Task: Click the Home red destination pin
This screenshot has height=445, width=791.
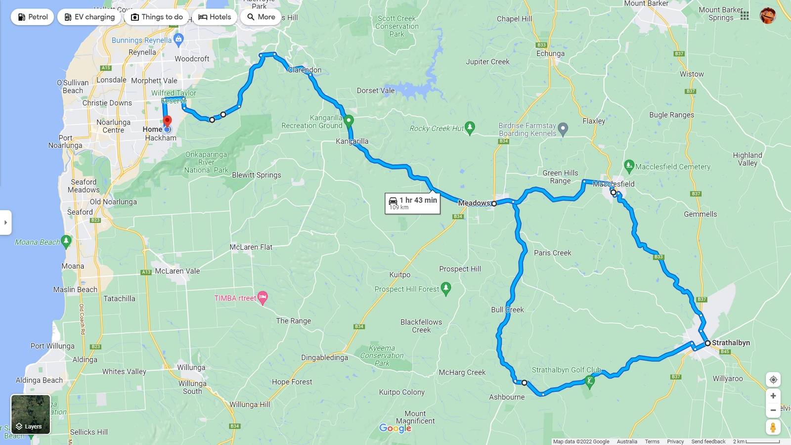Action: click(168, 122)
